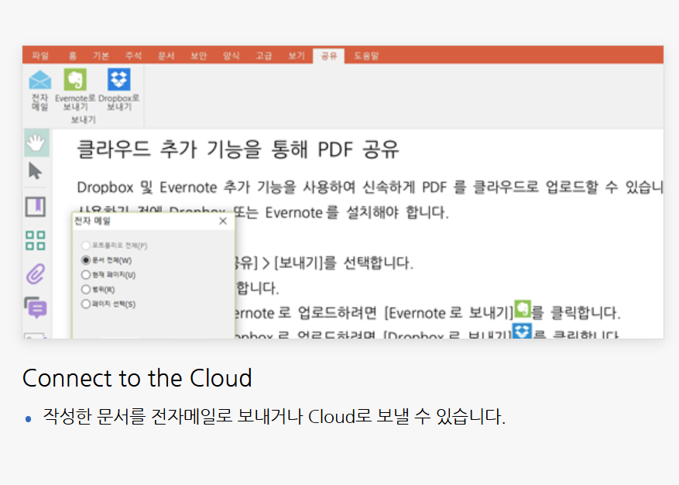Screen dimensions: 679x485
Task: Select the arrow selection tool
Action: point(36,171)
